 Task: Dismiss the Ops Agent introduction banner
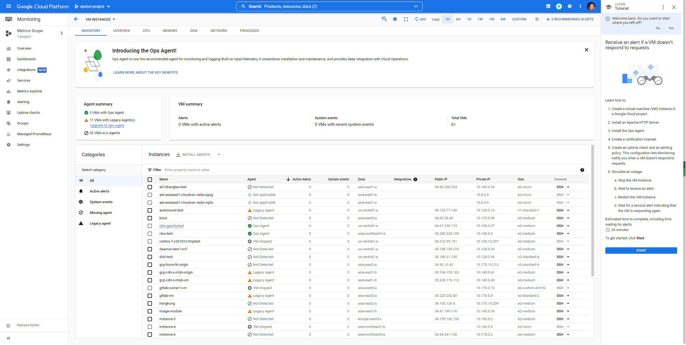(587, 50)
